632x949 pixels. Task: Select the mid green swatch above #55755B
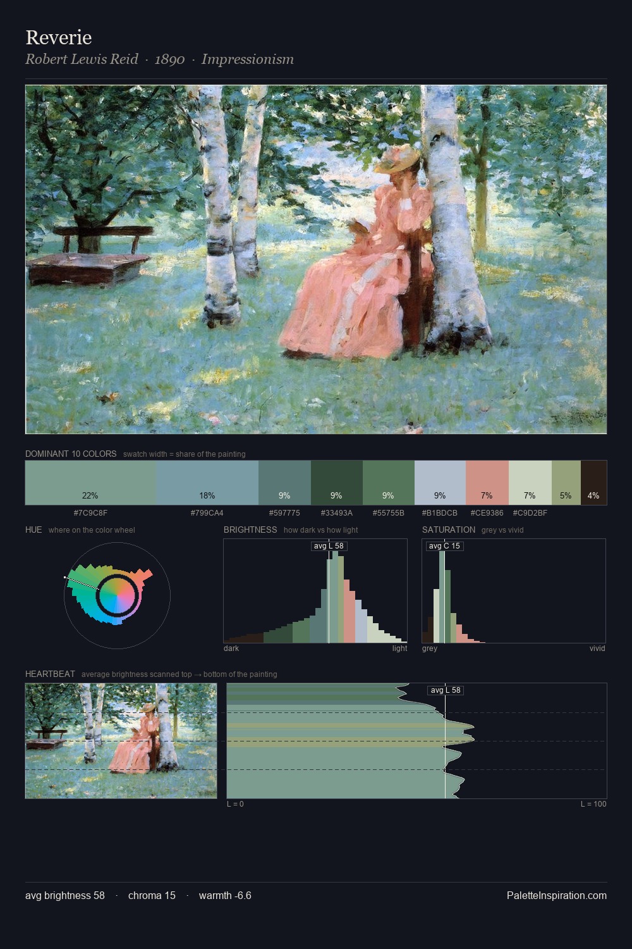(388, 482)
